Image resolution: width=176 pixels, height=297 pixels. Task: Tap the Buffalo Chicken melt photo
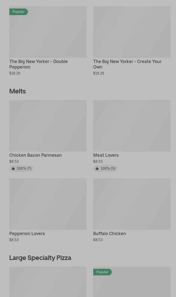point(132,204)
